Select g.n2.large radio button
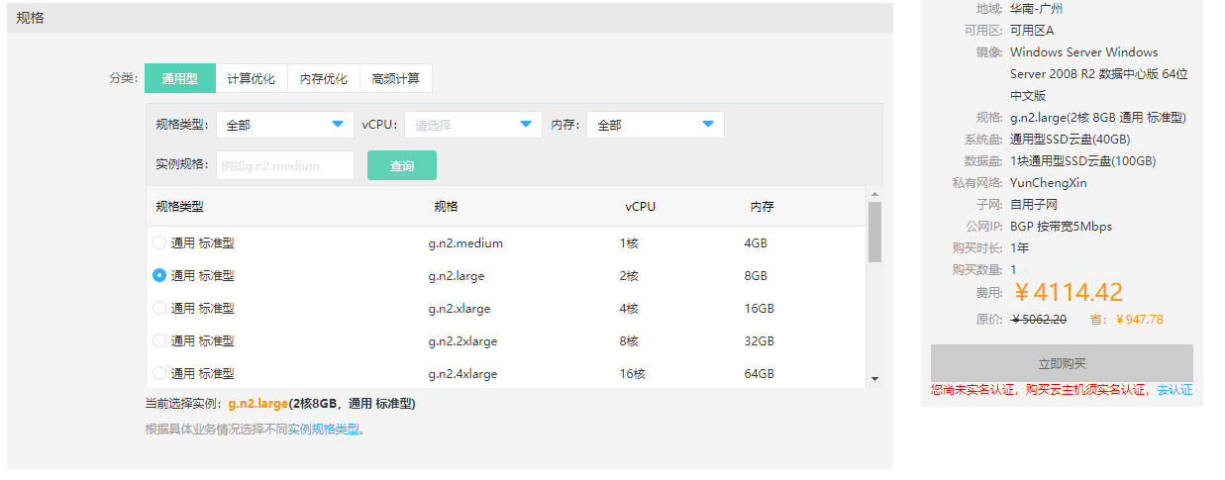This screenshot has width=1225, height=480. pos(159,275)
